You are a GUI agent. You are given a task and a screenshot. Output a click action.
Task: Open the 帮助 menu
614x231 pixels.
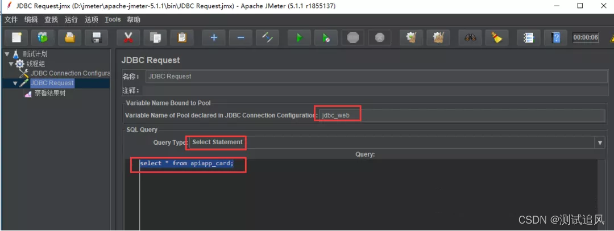pos(133,19)
